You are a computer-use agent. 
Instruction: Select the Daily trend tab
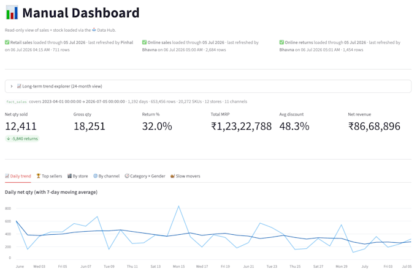tap(18, 176)
